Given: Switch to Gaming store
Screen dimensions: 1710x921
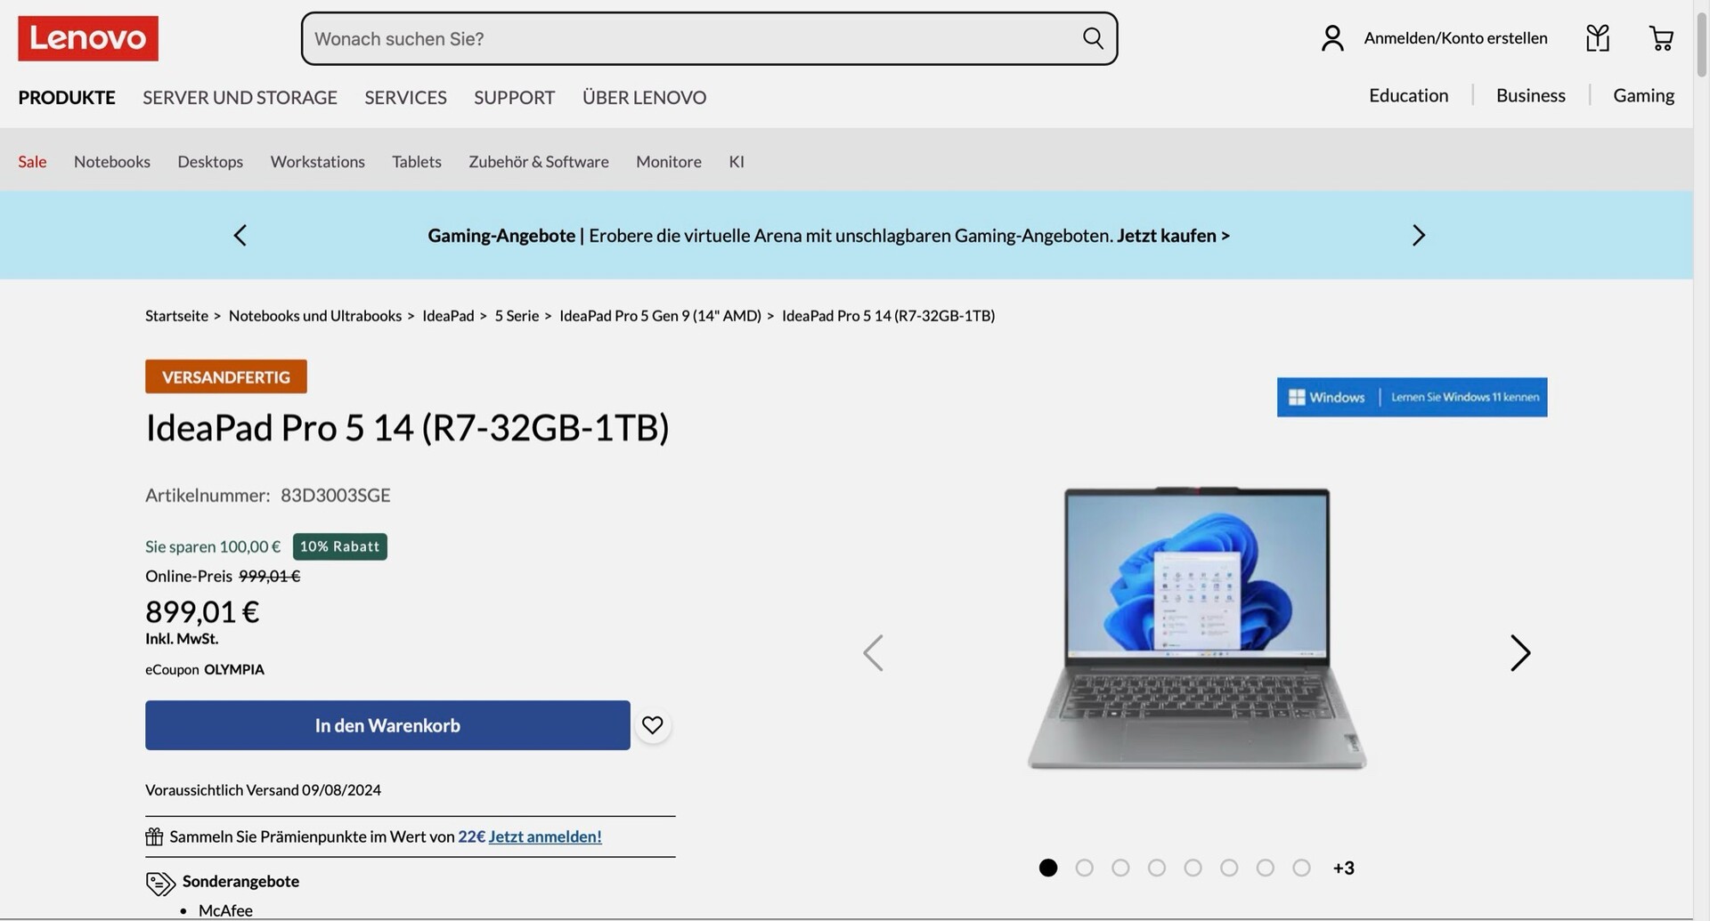Looking at the screenshot, I should pyautogui.click(x=1643, y=95).
